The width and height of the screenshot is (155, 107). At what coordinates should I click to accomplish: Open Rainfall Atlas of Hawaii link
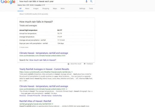pyautogui.click(x=35, y=101)
